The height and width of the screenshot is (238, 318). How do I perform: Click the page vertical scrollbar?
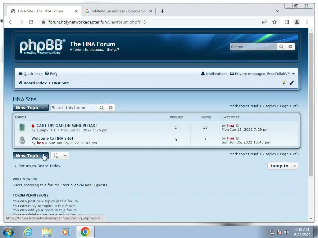coord(311,104)
